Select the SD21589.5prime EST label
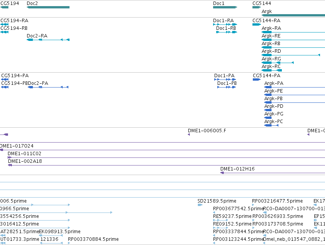The width and height of the screenshot is (325, 245). (217, 201)
